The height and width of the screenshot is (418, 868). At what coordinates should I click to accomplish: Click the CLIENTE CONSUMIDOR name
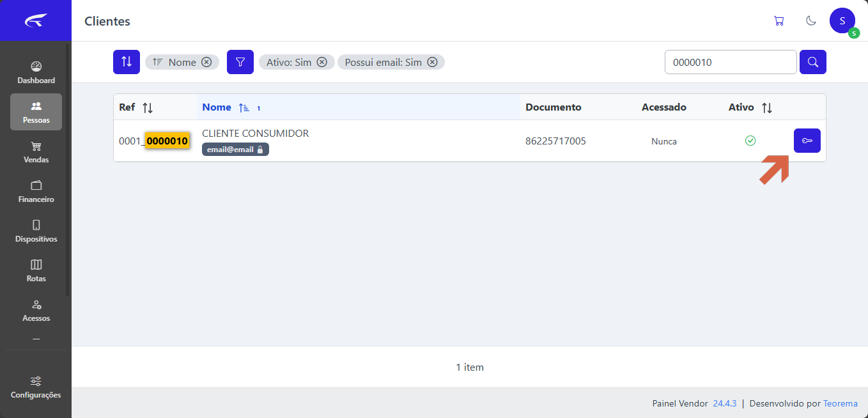[256, 134]
